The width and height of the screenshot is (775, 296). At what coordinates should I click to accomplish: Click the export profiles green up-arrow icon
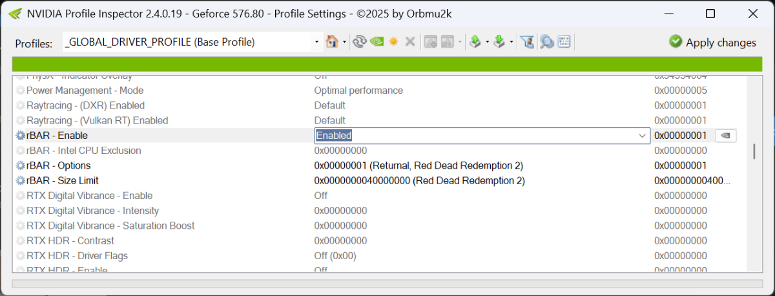point(475,41)
